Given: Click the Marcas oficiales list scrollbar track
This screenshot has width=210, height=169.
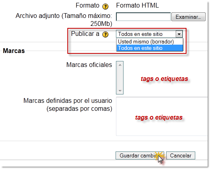Looking at the screenshot, I should pos(120,78).
